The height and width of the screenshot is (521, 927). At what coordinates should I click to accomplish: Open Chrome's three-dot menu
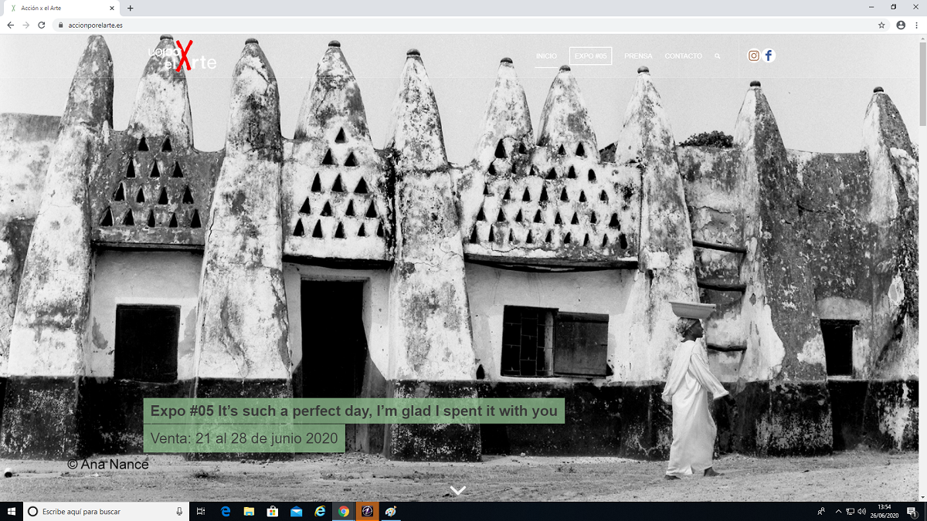coord(916,25)
